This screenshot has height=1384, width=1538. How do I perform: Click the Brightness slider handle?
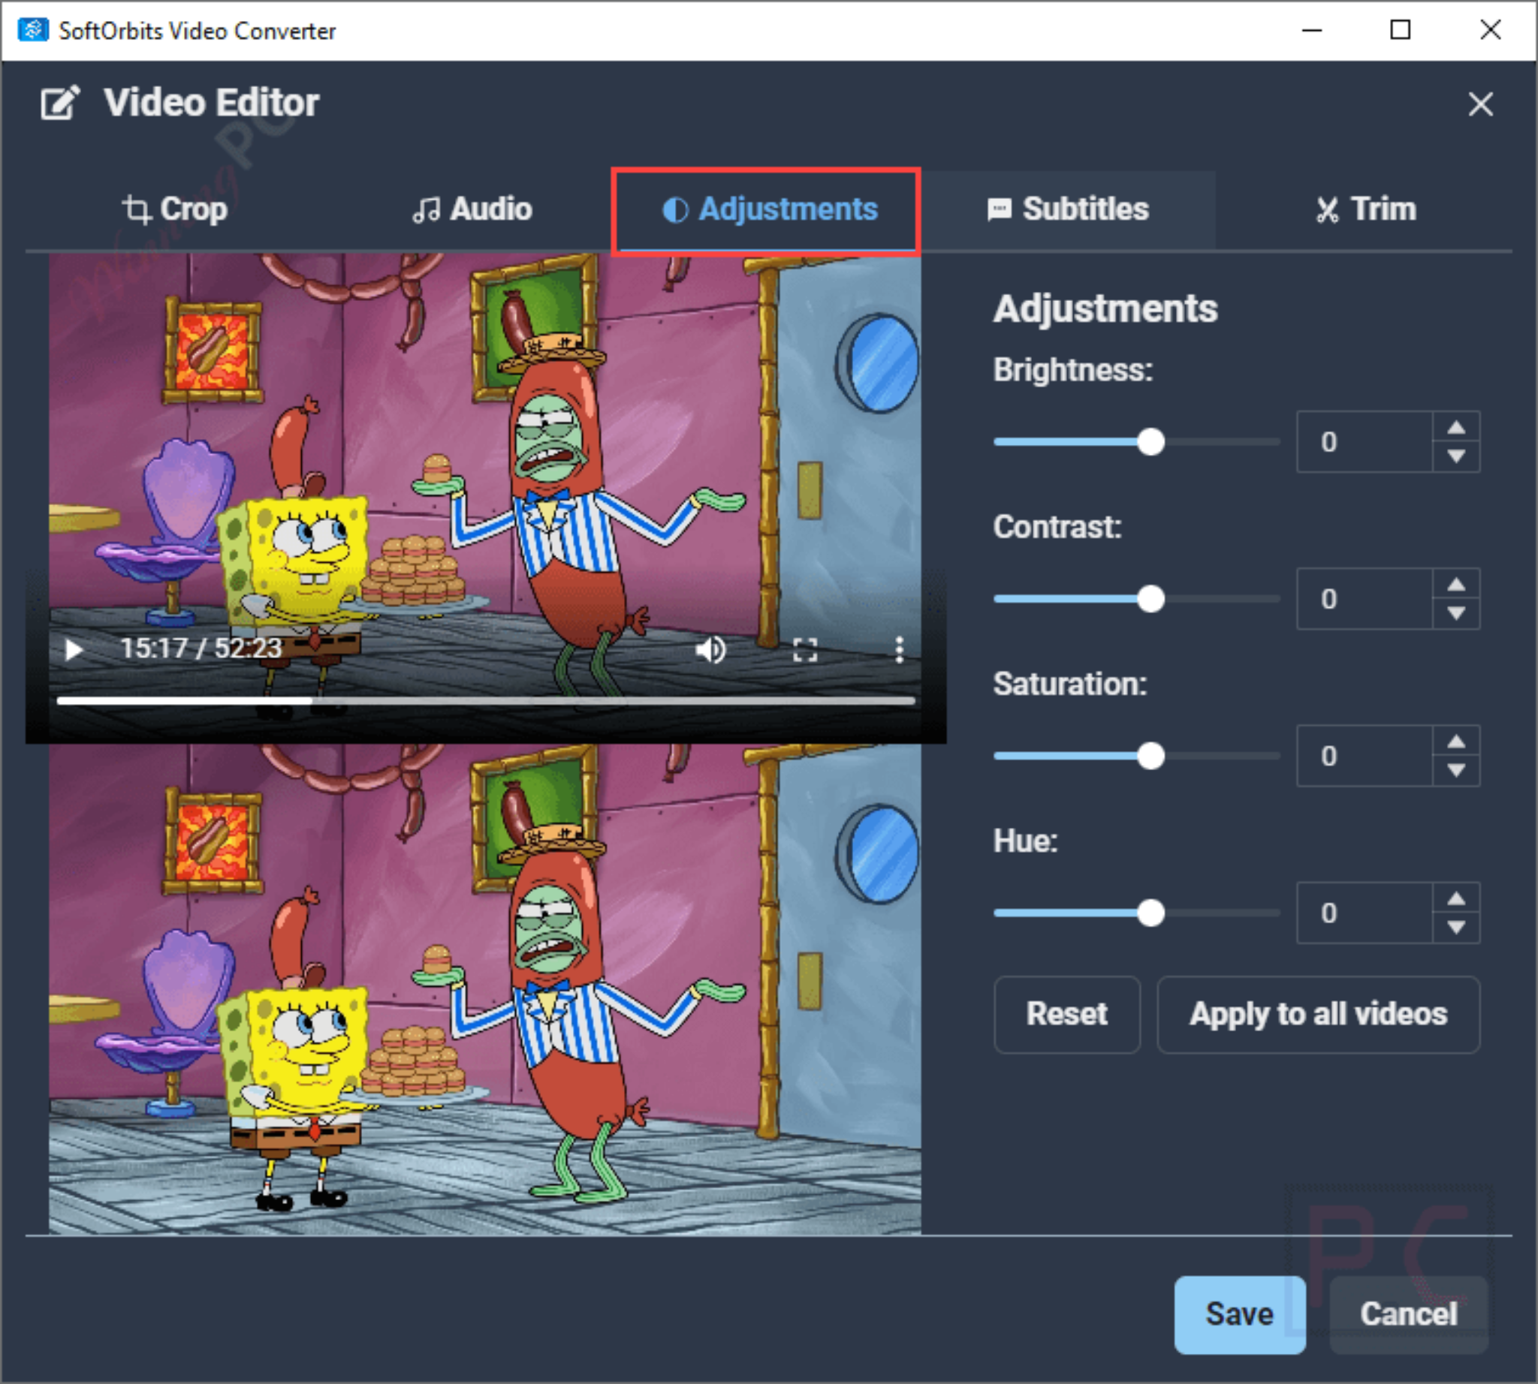pos(1150,442)
